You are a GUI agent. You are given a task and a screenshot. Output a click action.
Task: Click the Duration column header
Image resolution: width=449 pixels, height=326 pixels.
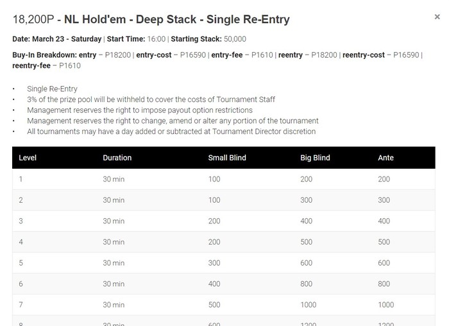coord(117,158)
